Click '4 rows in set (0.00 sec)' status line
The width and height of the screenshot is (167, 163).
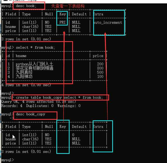(26, 85)
